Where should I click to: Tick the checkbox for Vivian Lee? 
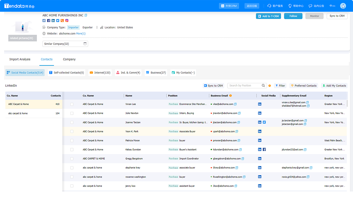tap(72, 104)
